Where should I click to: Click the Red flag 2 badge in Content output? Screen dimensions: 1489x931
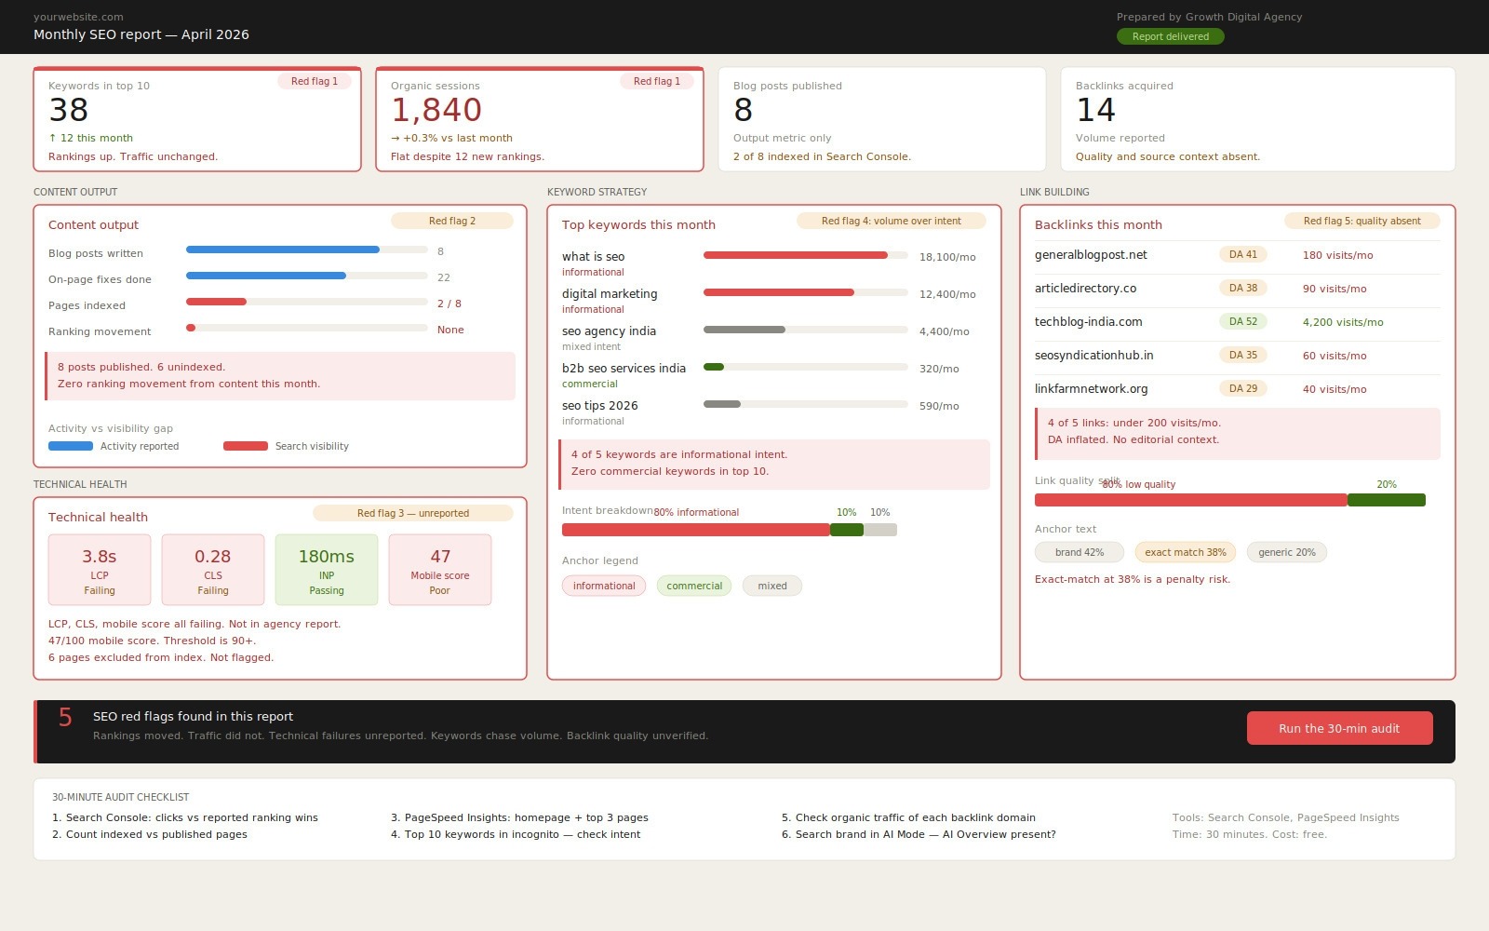click(x=452, y=221)
